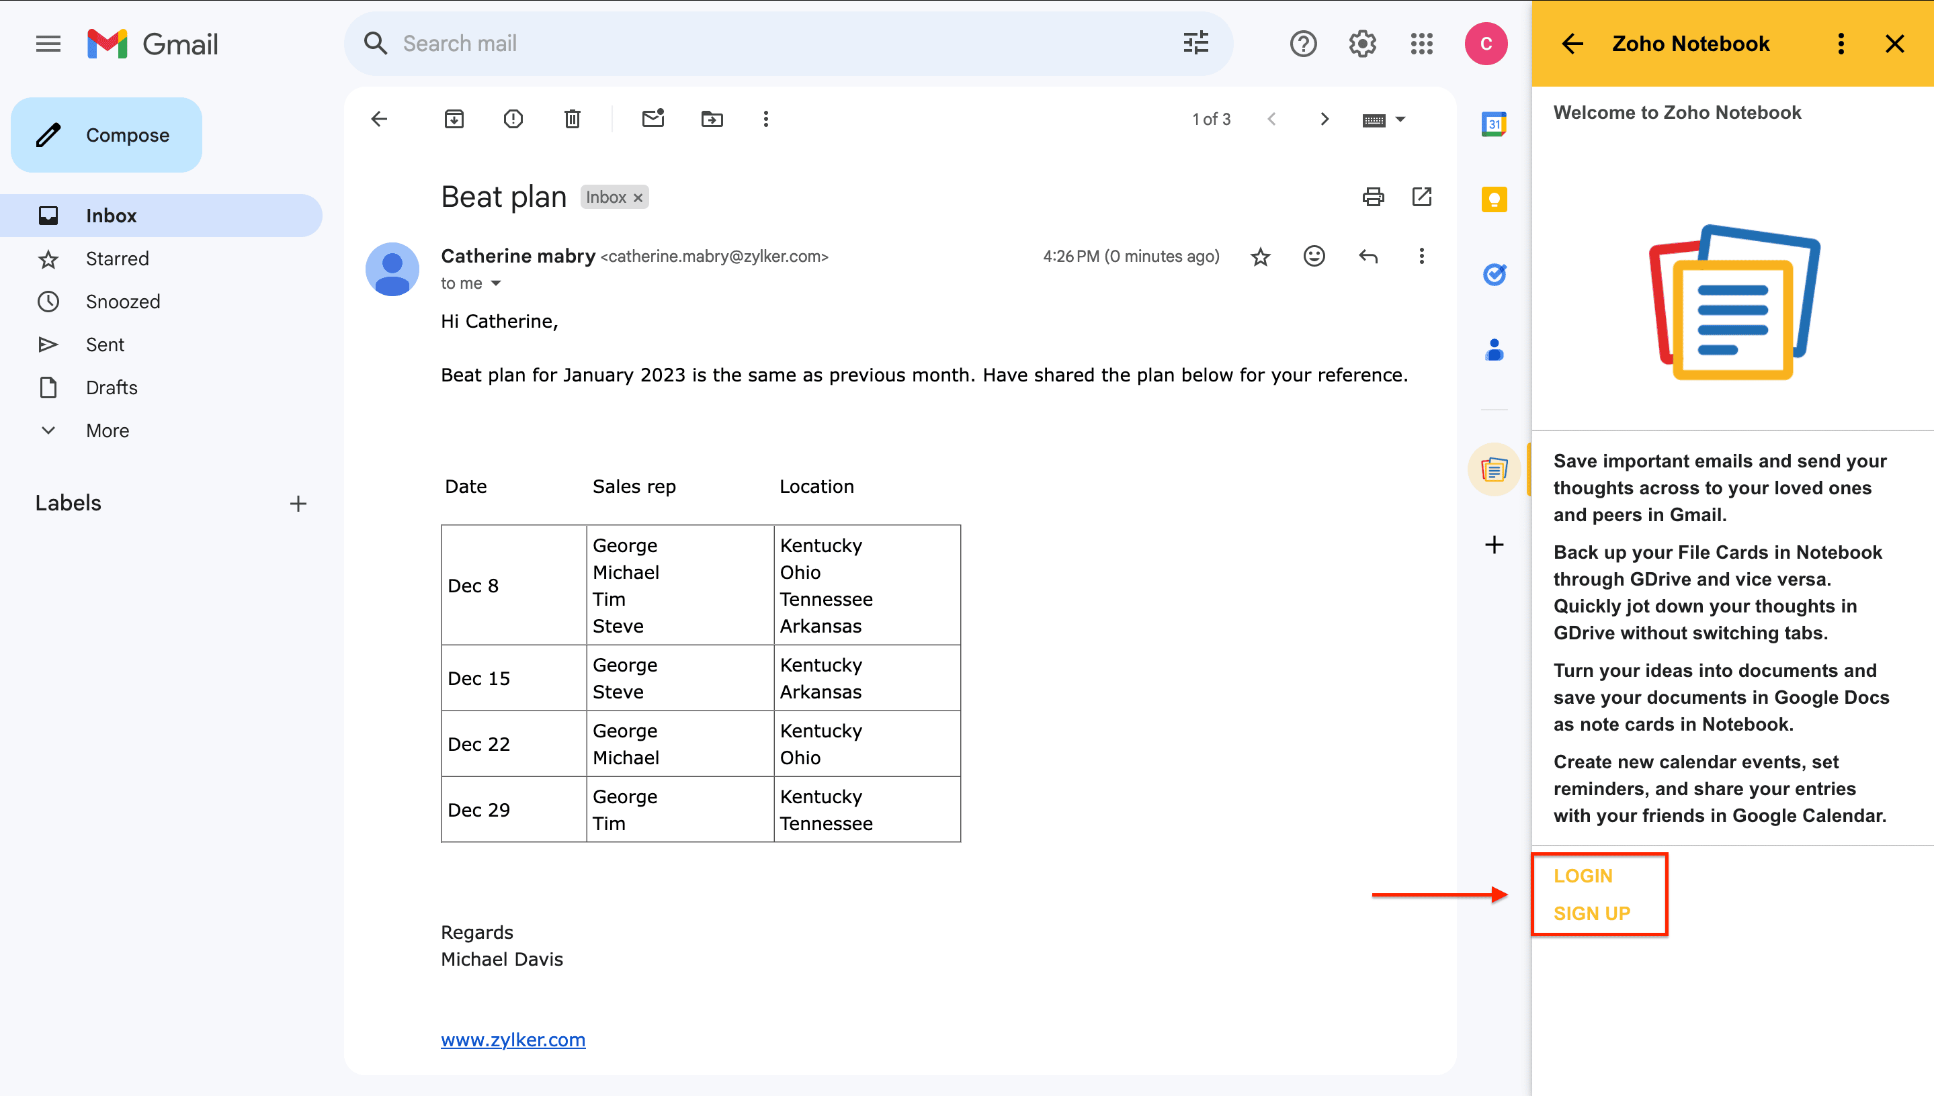Go to the Sent folder
This screenshot has height=1096, width=1934.
click(105, 345)
